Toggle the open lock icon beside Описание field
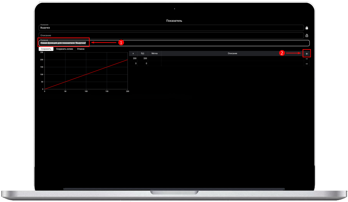Viewport: 348px width, 202px height. click(x=307, y=36)
